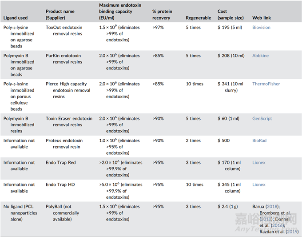This screenshot has width=302, height=237.
Task: Click the "Web link" column header
Action: (x=261, y=18)
